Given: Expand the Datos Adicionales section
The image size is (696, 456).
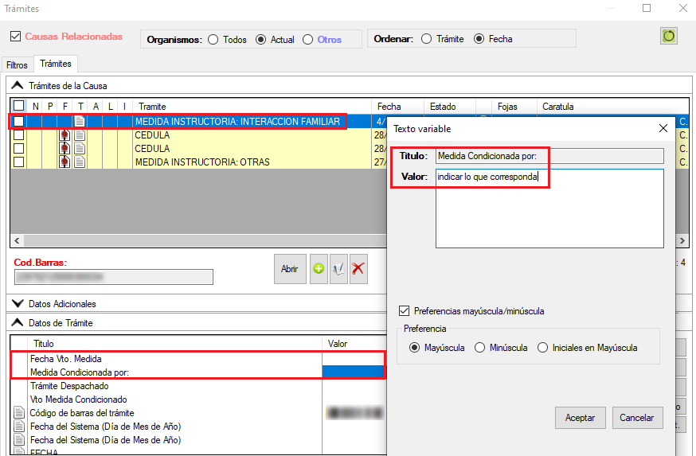Looking at the screenshot, I should [x=17, y=304].
